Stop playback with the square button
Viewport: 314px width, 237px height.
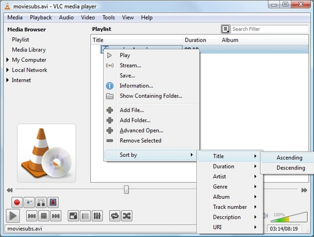[x=44, y=216]
